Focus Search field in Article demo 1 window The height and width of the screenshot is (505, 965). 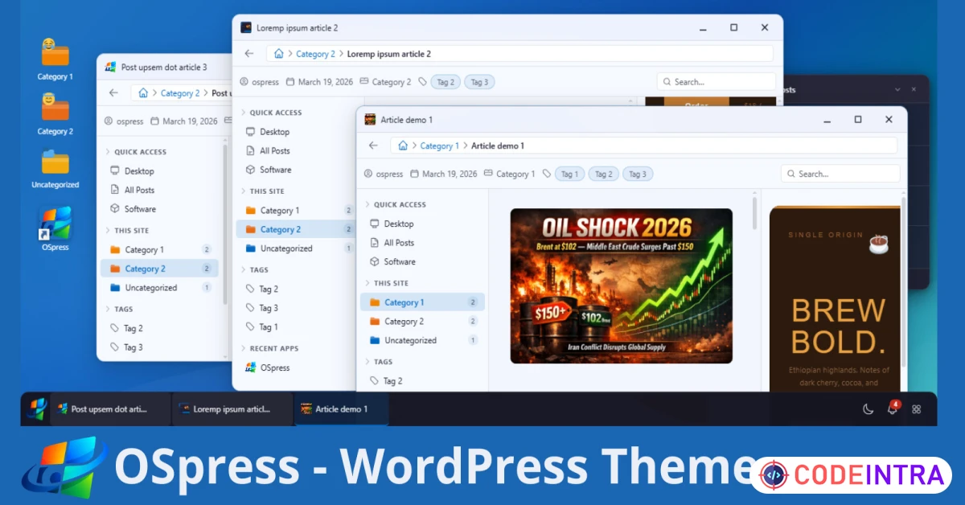coord(840,174)
